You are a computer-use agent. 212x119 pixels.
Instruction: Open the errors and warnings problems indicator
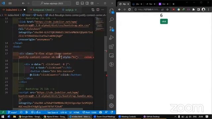point(36,112)
